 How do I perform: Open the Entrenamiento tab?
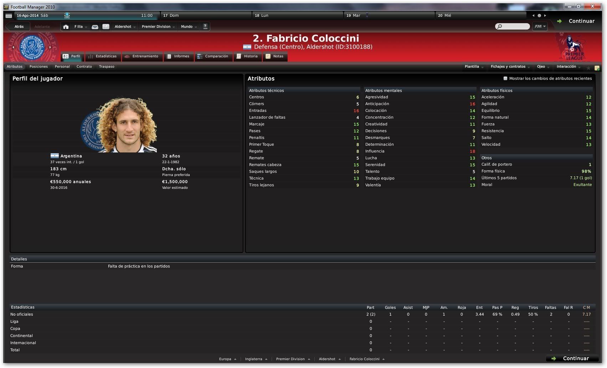click(x=142, y=56)
